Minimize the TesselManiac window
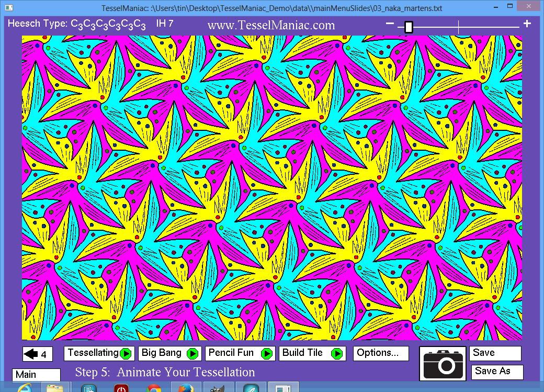Viewport: 544px width, 392px height. point(496,7)
